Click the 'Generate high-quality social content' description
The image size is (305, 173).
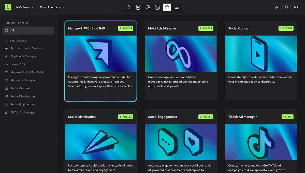click(x=260, y=80)
